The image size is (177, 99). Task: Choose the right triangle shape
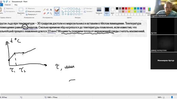point(63,12)
